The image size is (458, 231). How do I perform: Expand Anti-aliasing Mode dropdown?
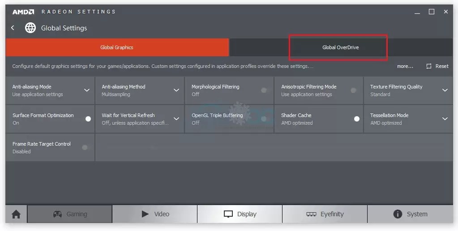(87, 90)
